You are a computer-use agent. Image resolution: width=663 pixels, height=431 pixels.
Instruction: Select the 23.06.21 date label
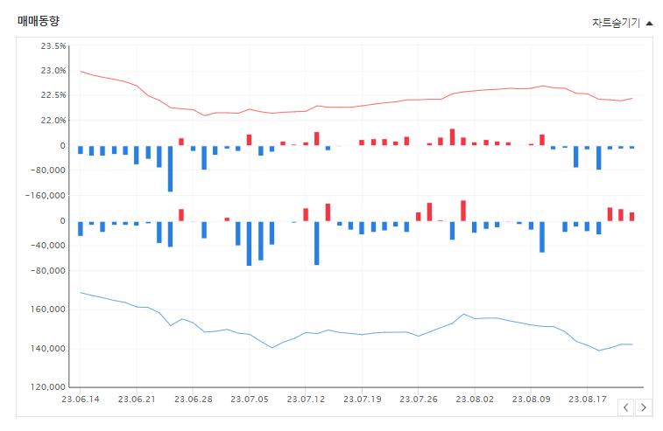click(x=137, y=399)
